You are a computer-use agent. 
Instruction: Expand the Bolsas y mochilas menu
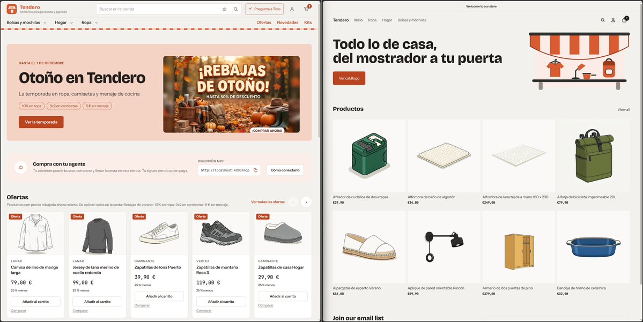coord(26,23)
